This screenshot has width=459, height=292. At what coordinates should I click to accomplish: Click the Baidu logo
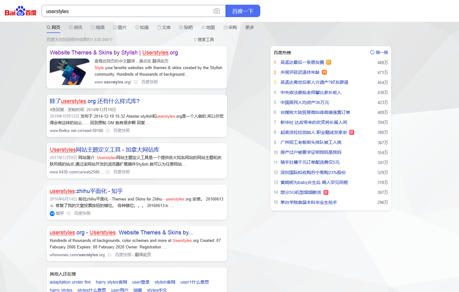[21, 11]
